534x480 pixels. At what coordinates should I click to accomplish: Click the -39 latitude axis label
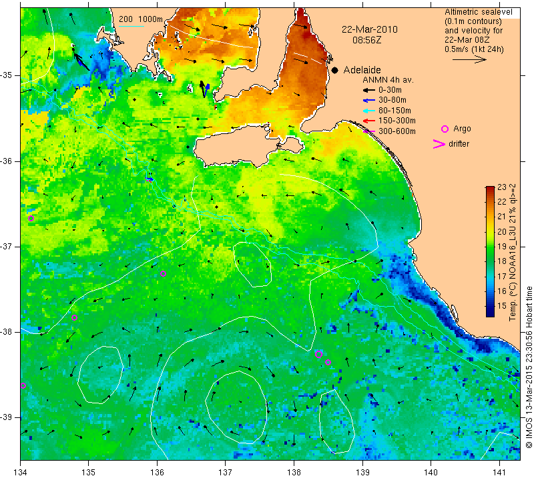(7, 417)
